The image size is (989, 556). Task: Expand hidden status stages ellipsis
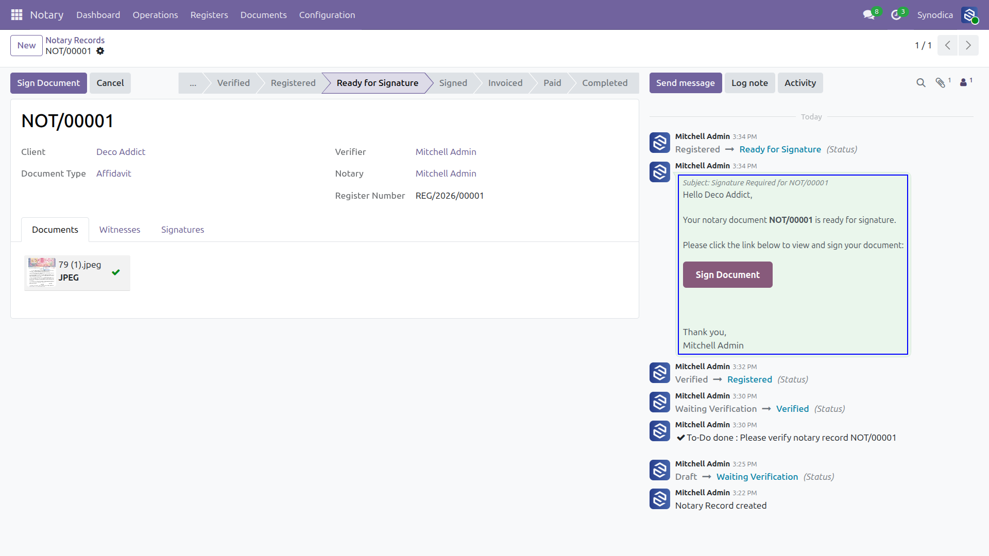pyautogui.click(x=193, y=83)
